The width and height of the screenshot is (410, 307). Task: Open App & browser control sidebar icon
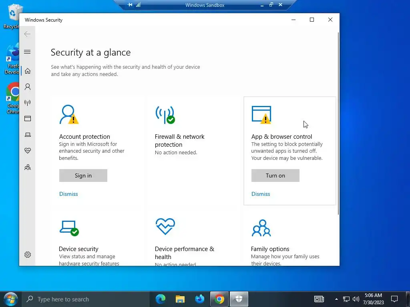(28, 118)
